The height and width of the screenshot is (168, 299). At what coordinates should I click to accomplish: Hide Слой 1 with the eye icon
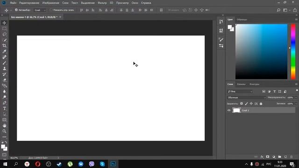tap(229, 110)
